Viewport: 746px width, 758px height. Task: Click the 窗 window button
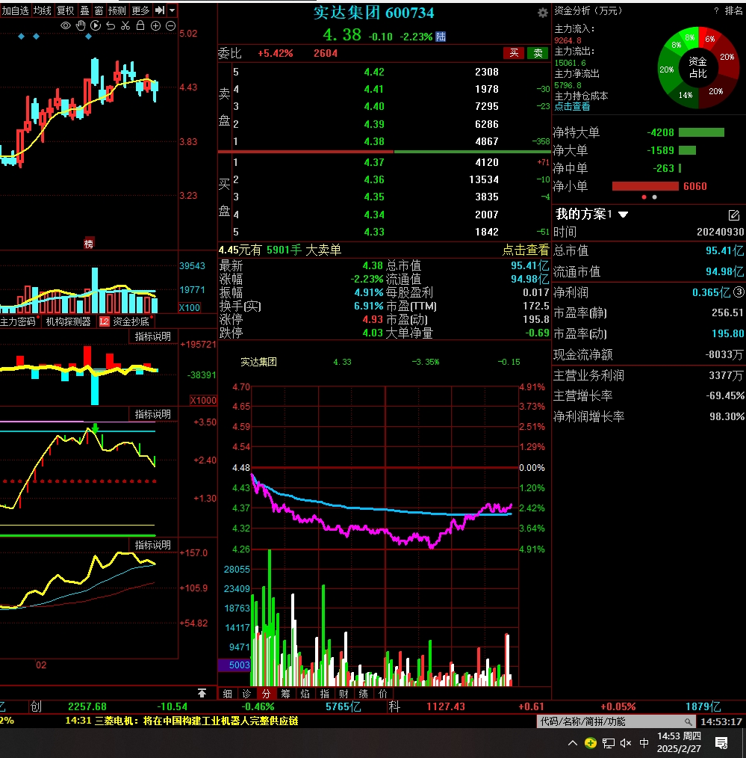tap(99, 10)
